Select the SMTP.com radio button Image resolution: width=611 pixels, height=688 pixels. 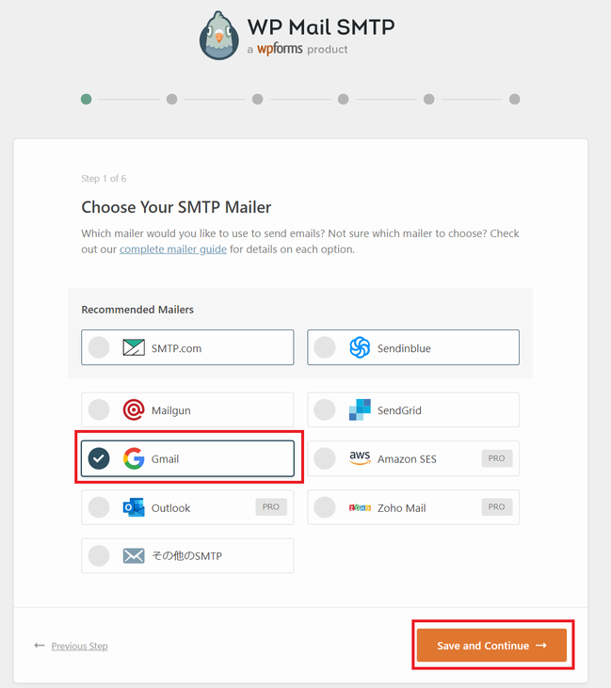(x=99, y=347)
